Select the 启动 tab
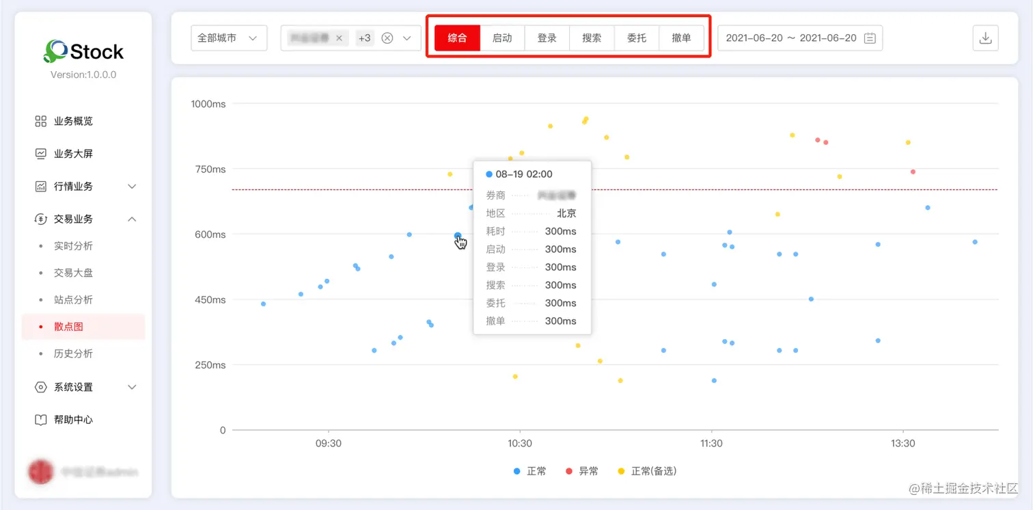This screenshot has width=1033, height=510. click(x=502, y=38)
